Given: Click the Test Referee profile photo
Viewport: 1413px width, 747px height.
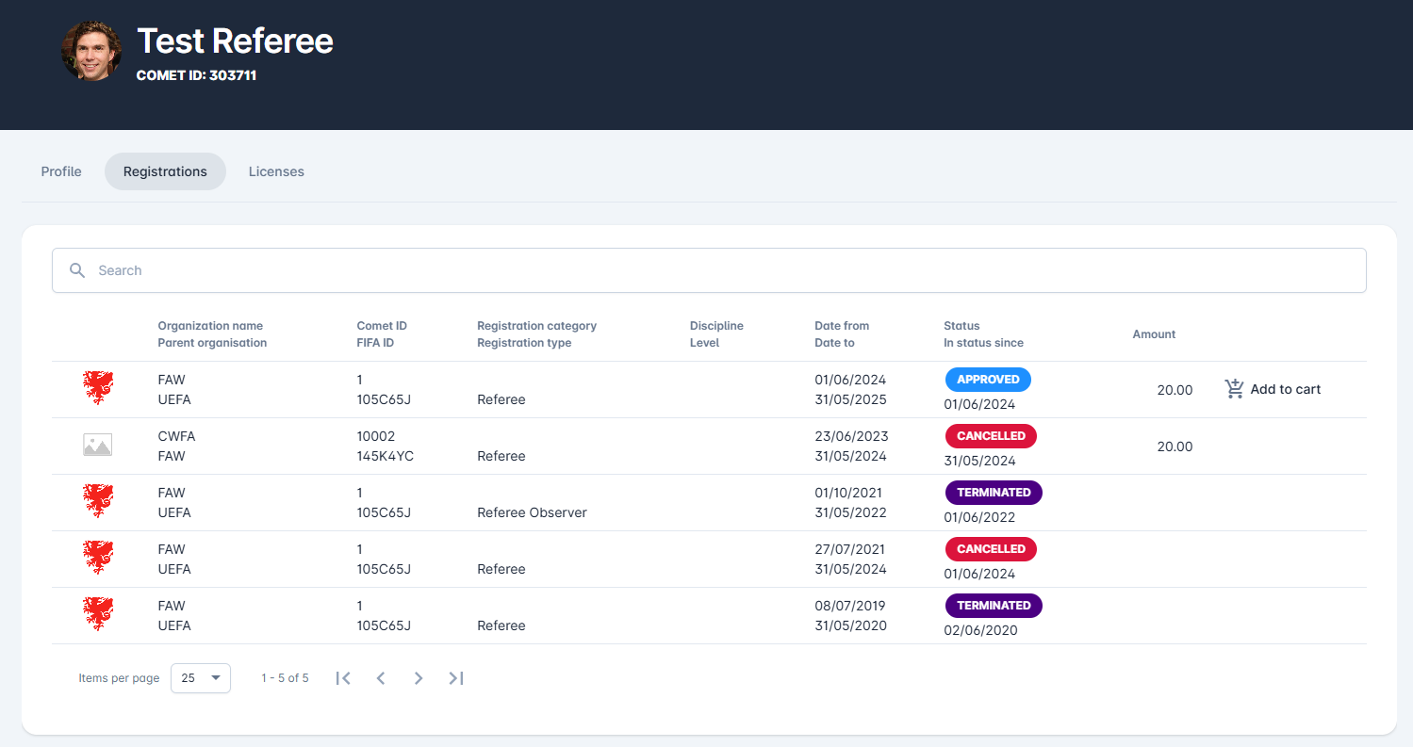Looking at the screenshot, I should [x=91, y=51].
